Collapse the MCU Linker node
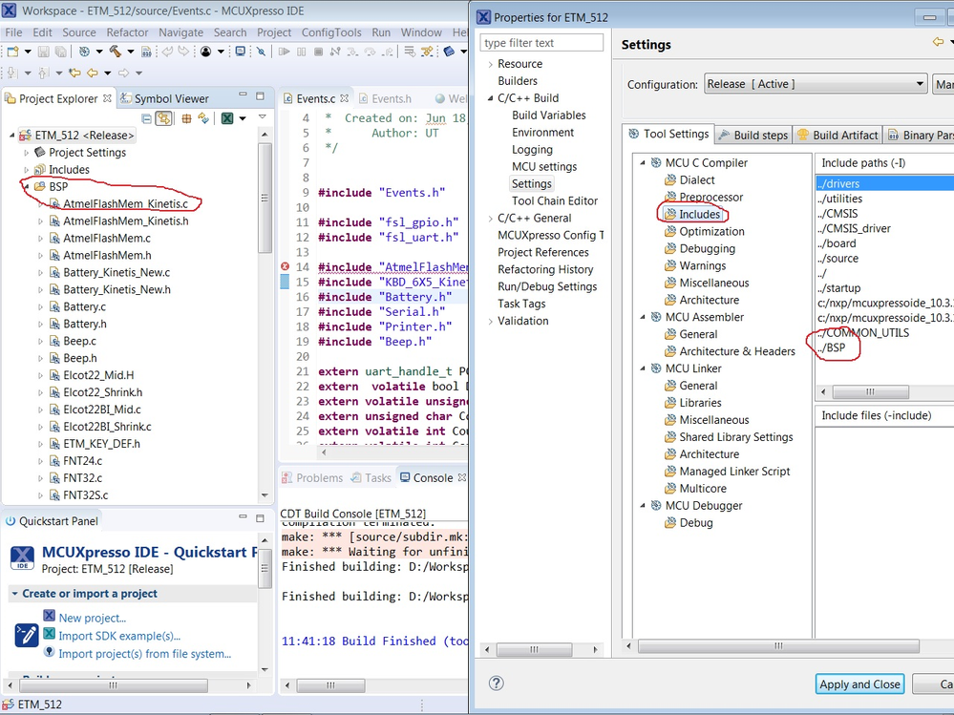Screen dimensions: 954x715 pos(643,368)
